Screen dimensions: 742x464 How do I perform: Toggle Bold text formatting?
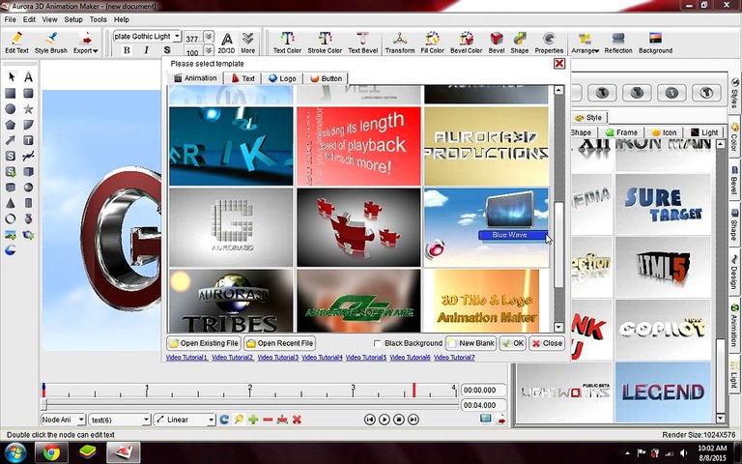127,50
